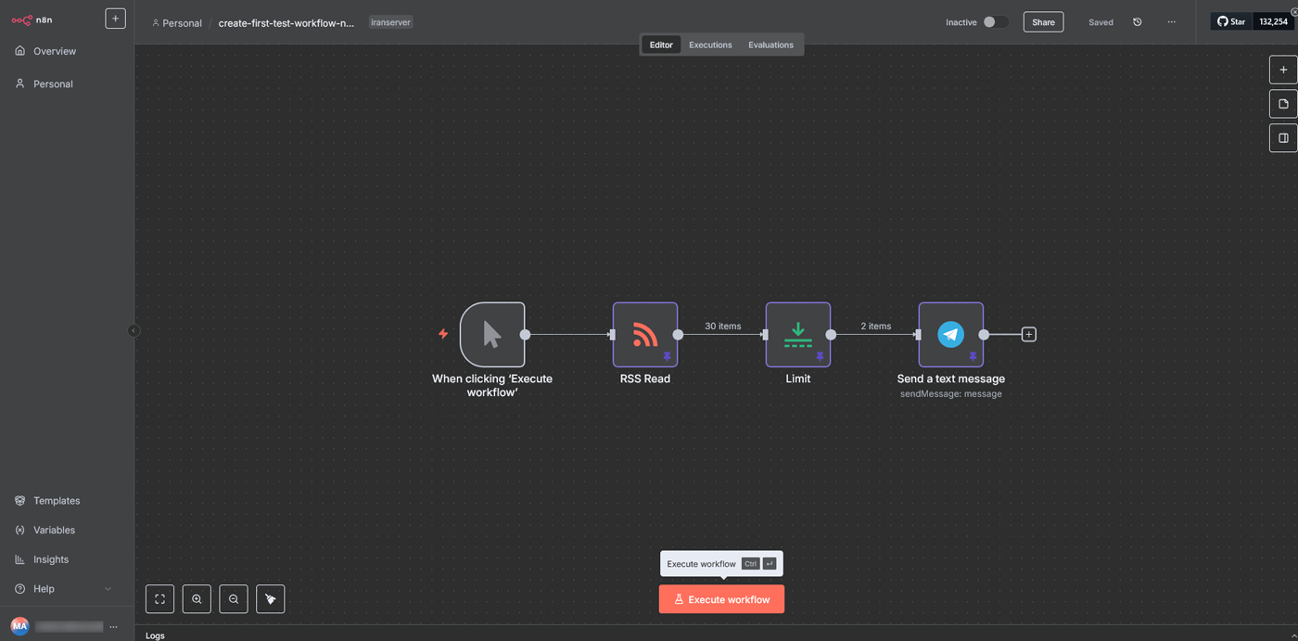The width and height of the screenshot is (1298, 641).
Task: Fit workflow to view
Action: click(x=159, y=599)
